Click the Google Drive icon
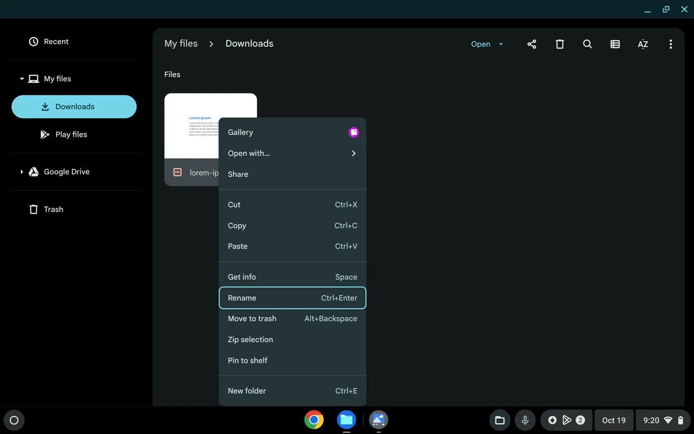The width and height of the screenshot is (694, 434). pos(34,172)
